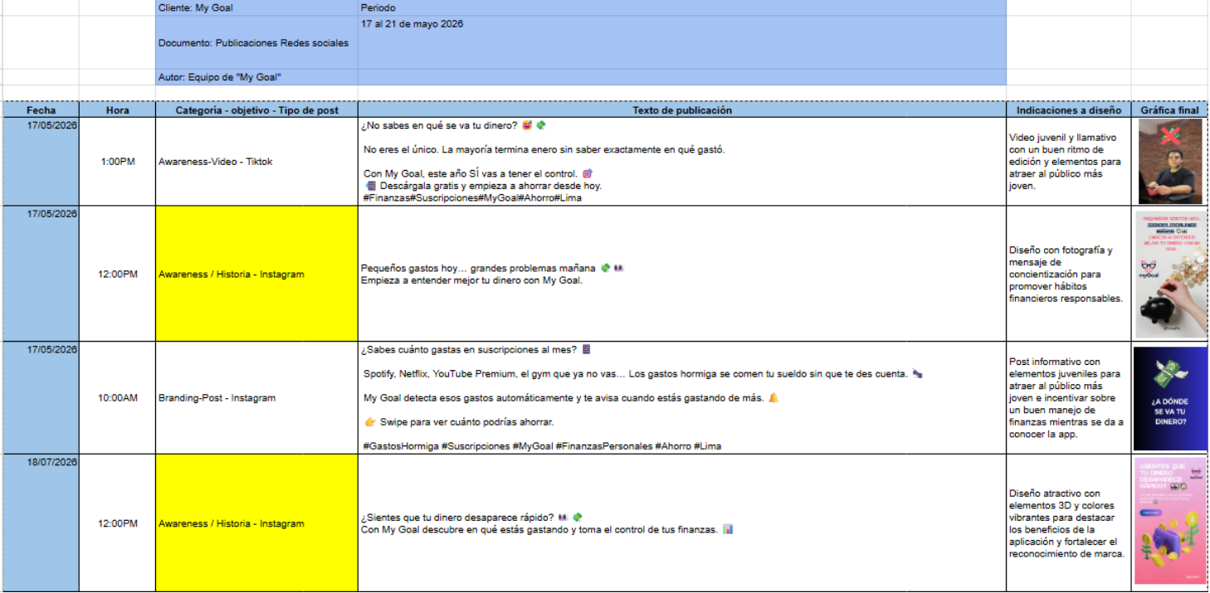Click '¿Sientes que tu dinero desaparece rápido?' cell
The image size is (1210, 593).
(x=682, y=523)
